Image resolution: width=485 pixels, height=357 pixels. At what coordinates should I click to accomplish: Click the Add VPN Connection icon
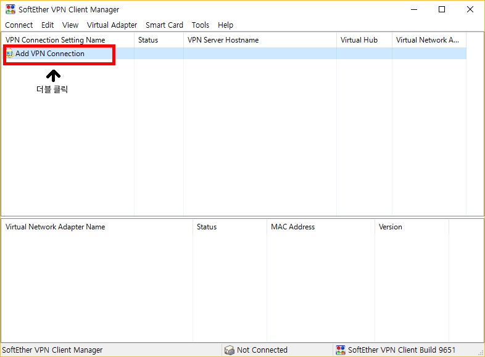[x=10, y=54]
